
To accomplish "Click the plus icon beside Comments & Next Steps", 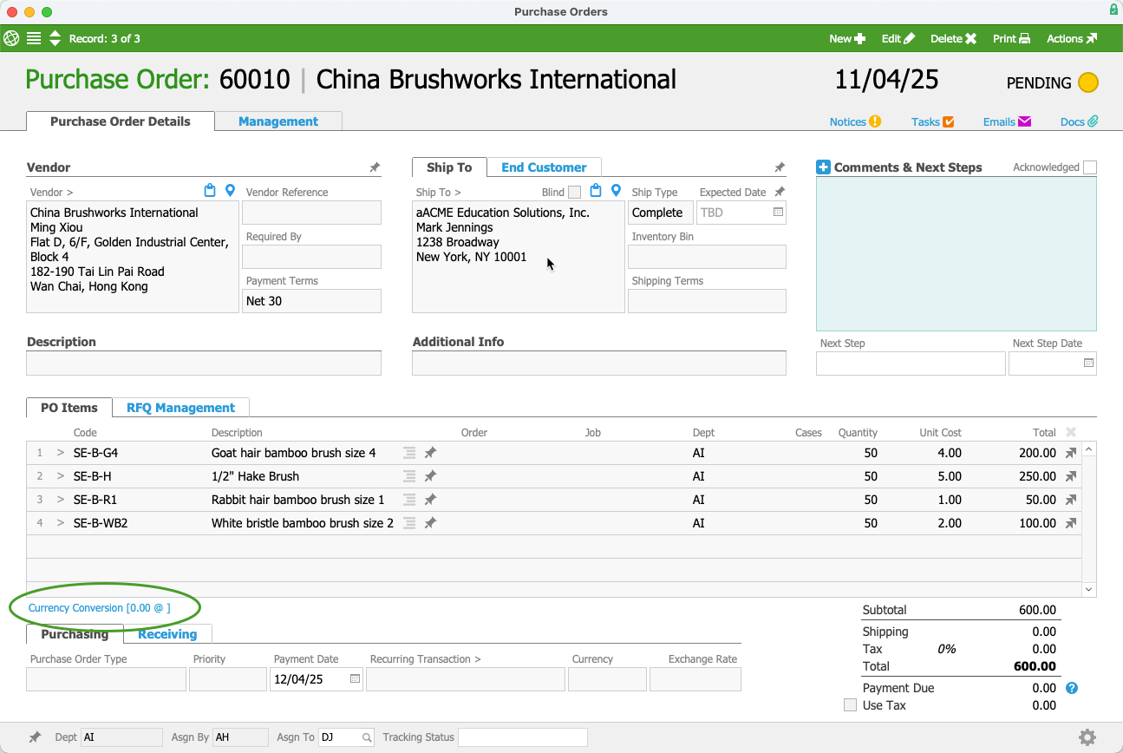I will (823, 167).
